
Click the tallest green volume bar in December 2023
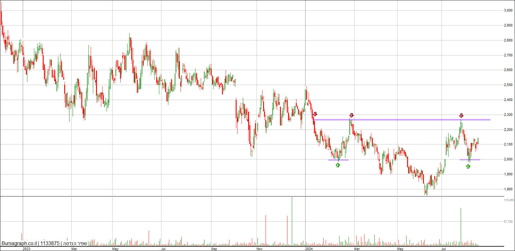[x=292, y=221]
